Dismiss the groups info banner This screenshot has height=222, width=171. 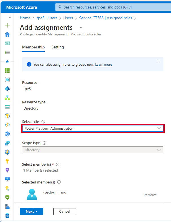pos(159,62)
